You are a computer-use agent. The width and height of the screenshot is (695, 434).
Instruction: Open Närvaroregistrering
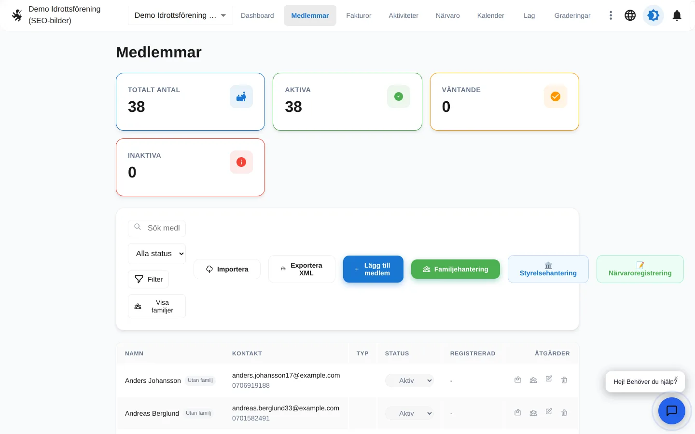640,269
